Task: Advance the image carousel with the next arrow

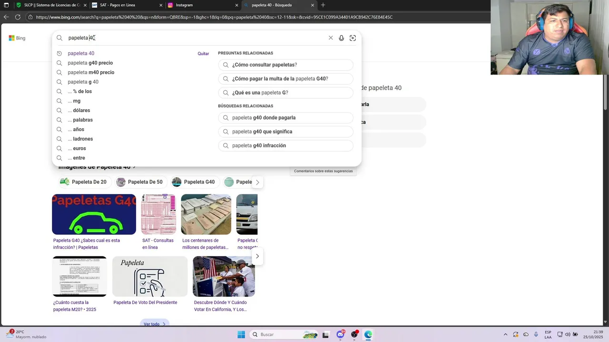Action: 257,256
